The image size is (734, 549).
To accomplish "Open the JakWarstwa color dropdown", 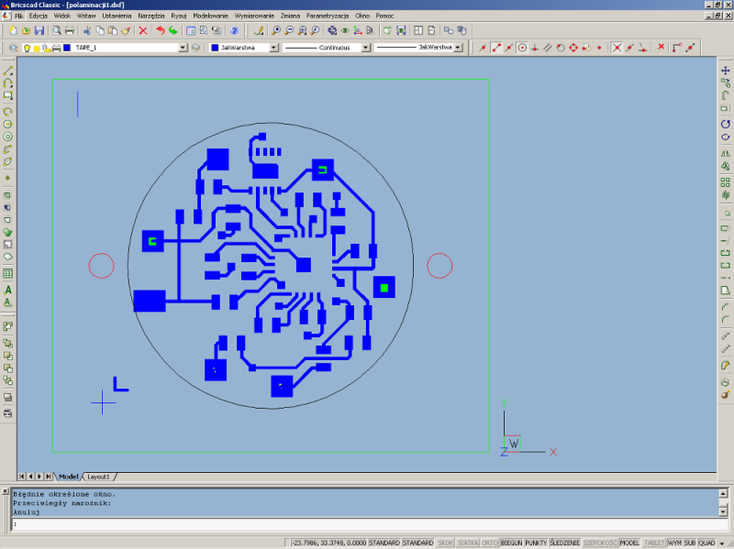I will [x=273, y=48].
